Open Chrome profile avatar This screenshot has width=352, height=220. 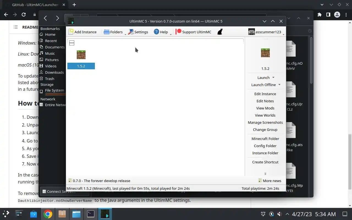click(x=337, y=15)
